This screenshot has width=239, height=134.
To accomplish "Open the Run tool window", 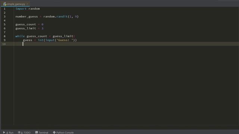I will tap(8, 133).
